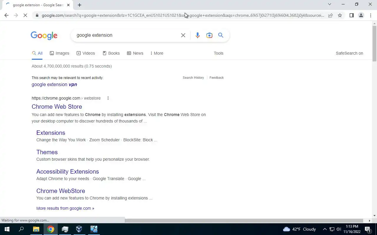Open the Windows Start menu
377x235 pixels.
tap(7, 229)
